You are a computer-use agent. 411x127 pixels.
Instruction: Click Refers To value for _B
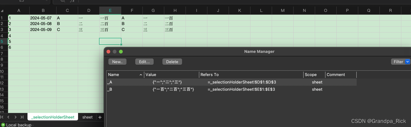click(x=241, y=89)
